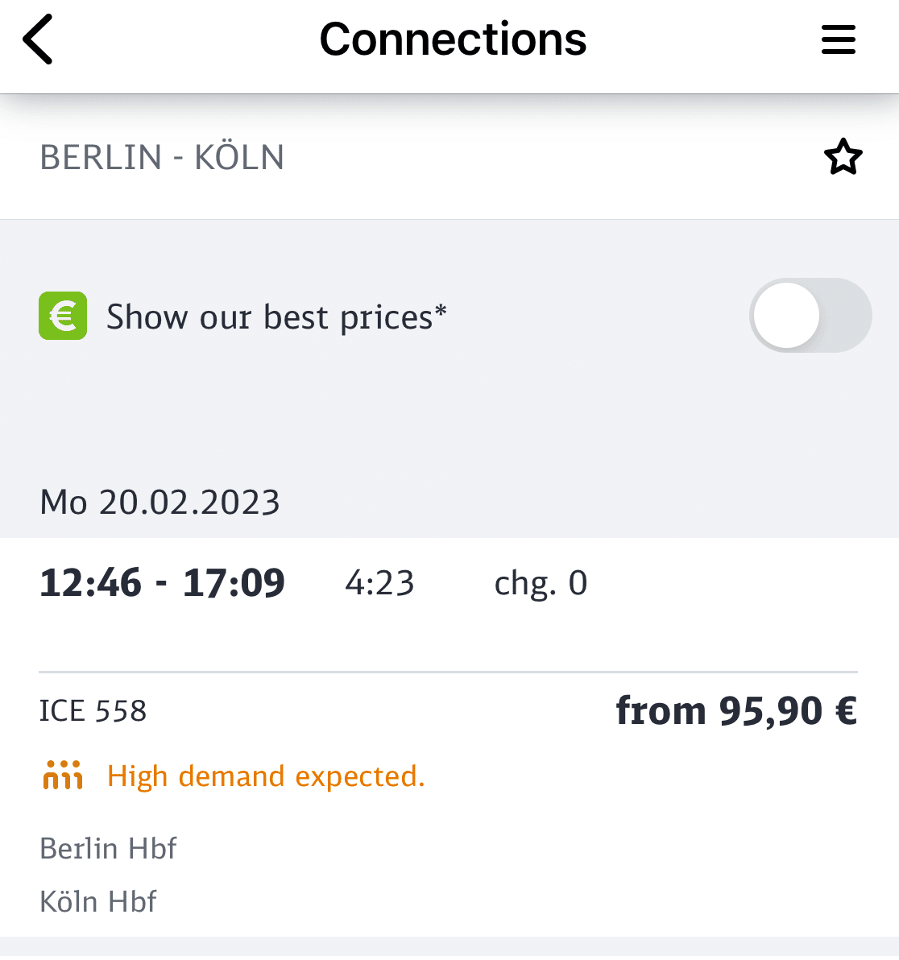The width and height of the screenshot is (899, 960).
Task: Go back using the left arrow
Action: (38, 39)
